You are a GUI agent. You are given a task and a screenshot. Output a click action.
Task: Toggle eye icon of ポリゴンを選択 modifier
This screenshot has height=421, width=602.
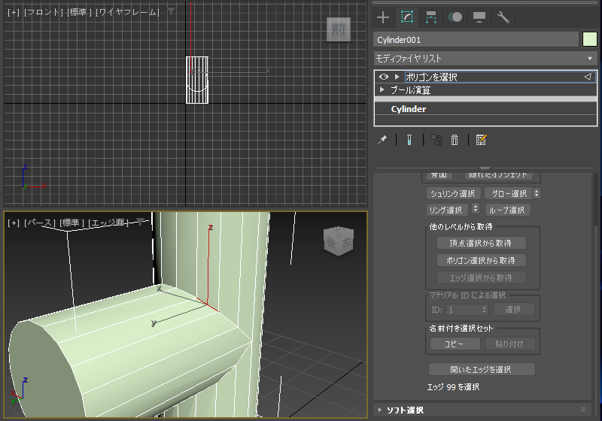coord(384,77)
